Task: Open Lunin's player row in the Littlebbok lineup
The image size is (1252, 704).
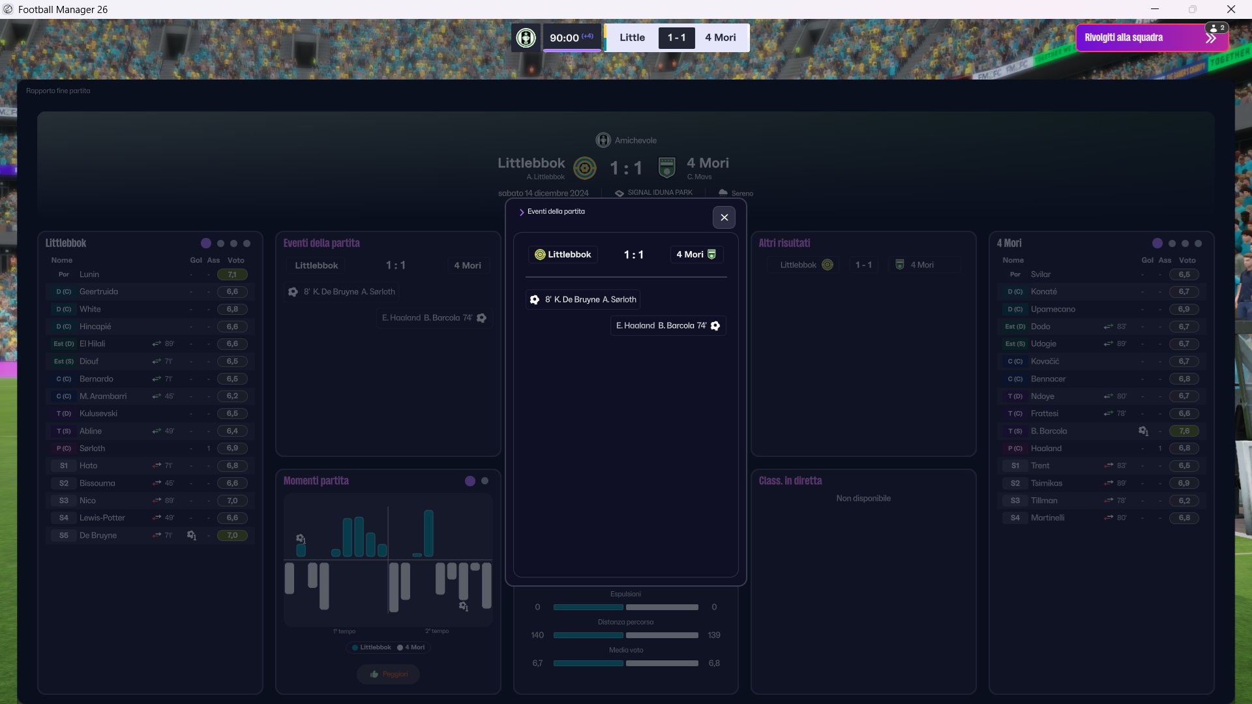Action: pyautogui.click(x=151, y=274)
